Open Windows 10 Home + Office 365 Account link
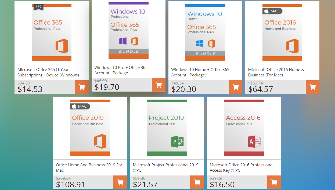Screen dimensions: 335x190 pyautogui.click(x=200, y=72)
